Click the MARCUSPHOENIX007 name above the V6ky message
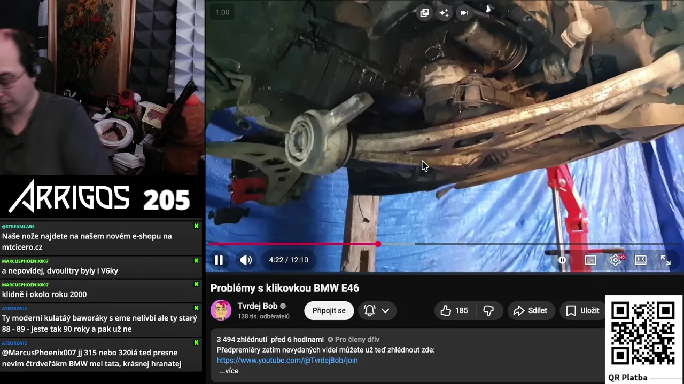 [x=25, y=261]
